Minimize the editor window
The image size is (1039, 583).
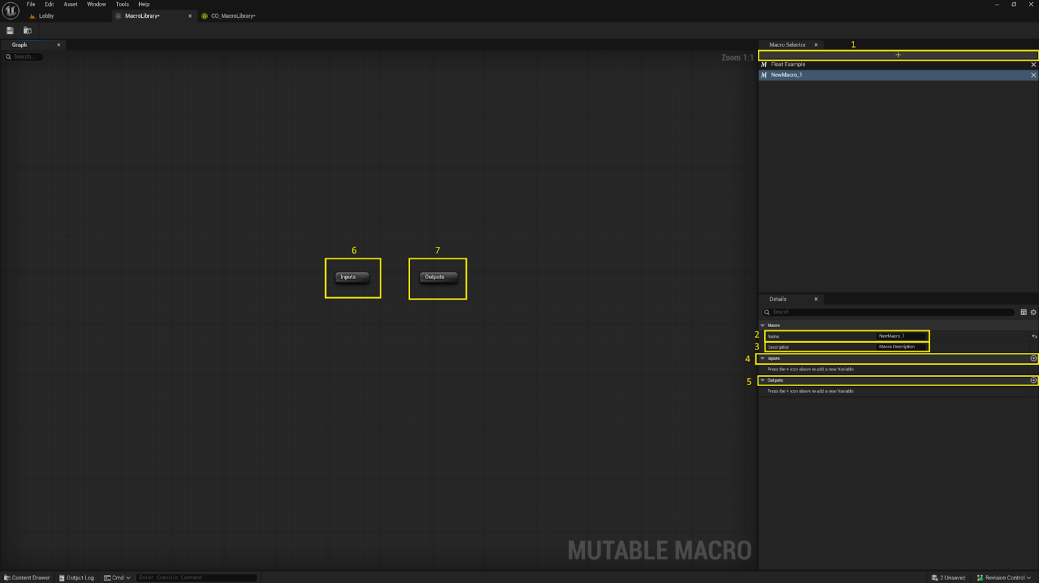[997, 4]
